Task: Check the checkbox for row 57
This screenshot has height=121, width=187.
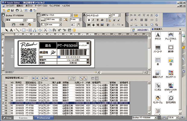Action: click(x=3, y=93)
